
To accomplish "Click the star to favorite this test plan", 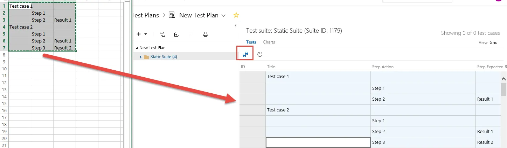I will pyautogui.click(x=236, y=15).
